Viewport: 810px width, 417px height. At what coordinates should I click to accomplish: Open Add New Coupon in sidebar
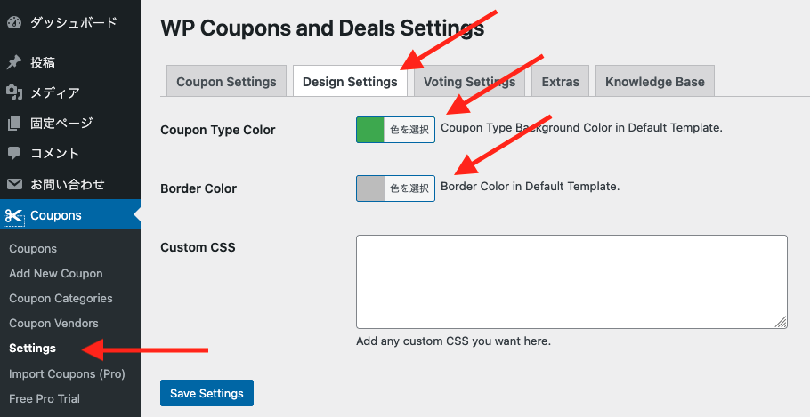[56, 274]
